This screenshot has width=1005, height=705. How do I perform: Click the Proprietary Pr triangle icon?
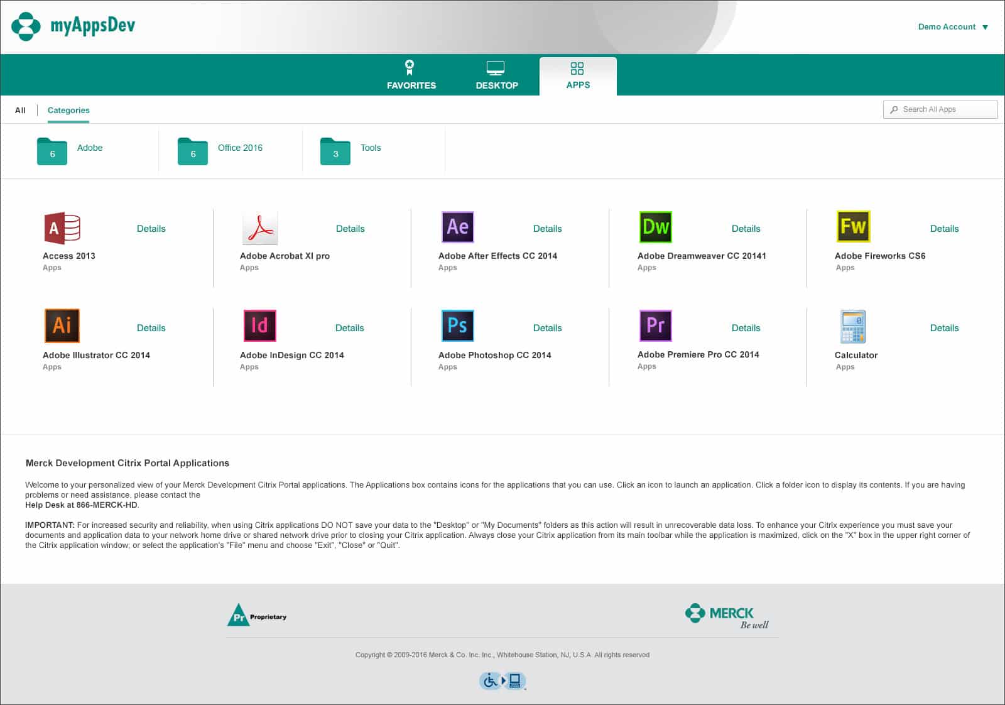(x=239, y=615)
